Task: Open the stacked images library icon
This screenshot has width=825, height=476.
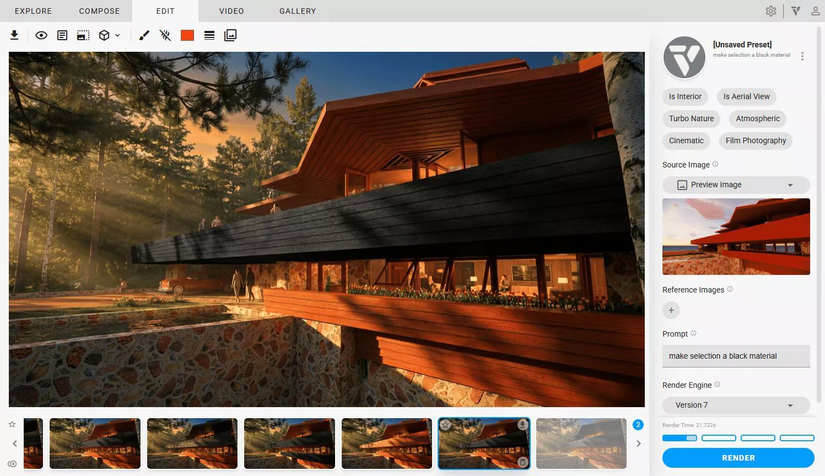Action: click(230, 35)
